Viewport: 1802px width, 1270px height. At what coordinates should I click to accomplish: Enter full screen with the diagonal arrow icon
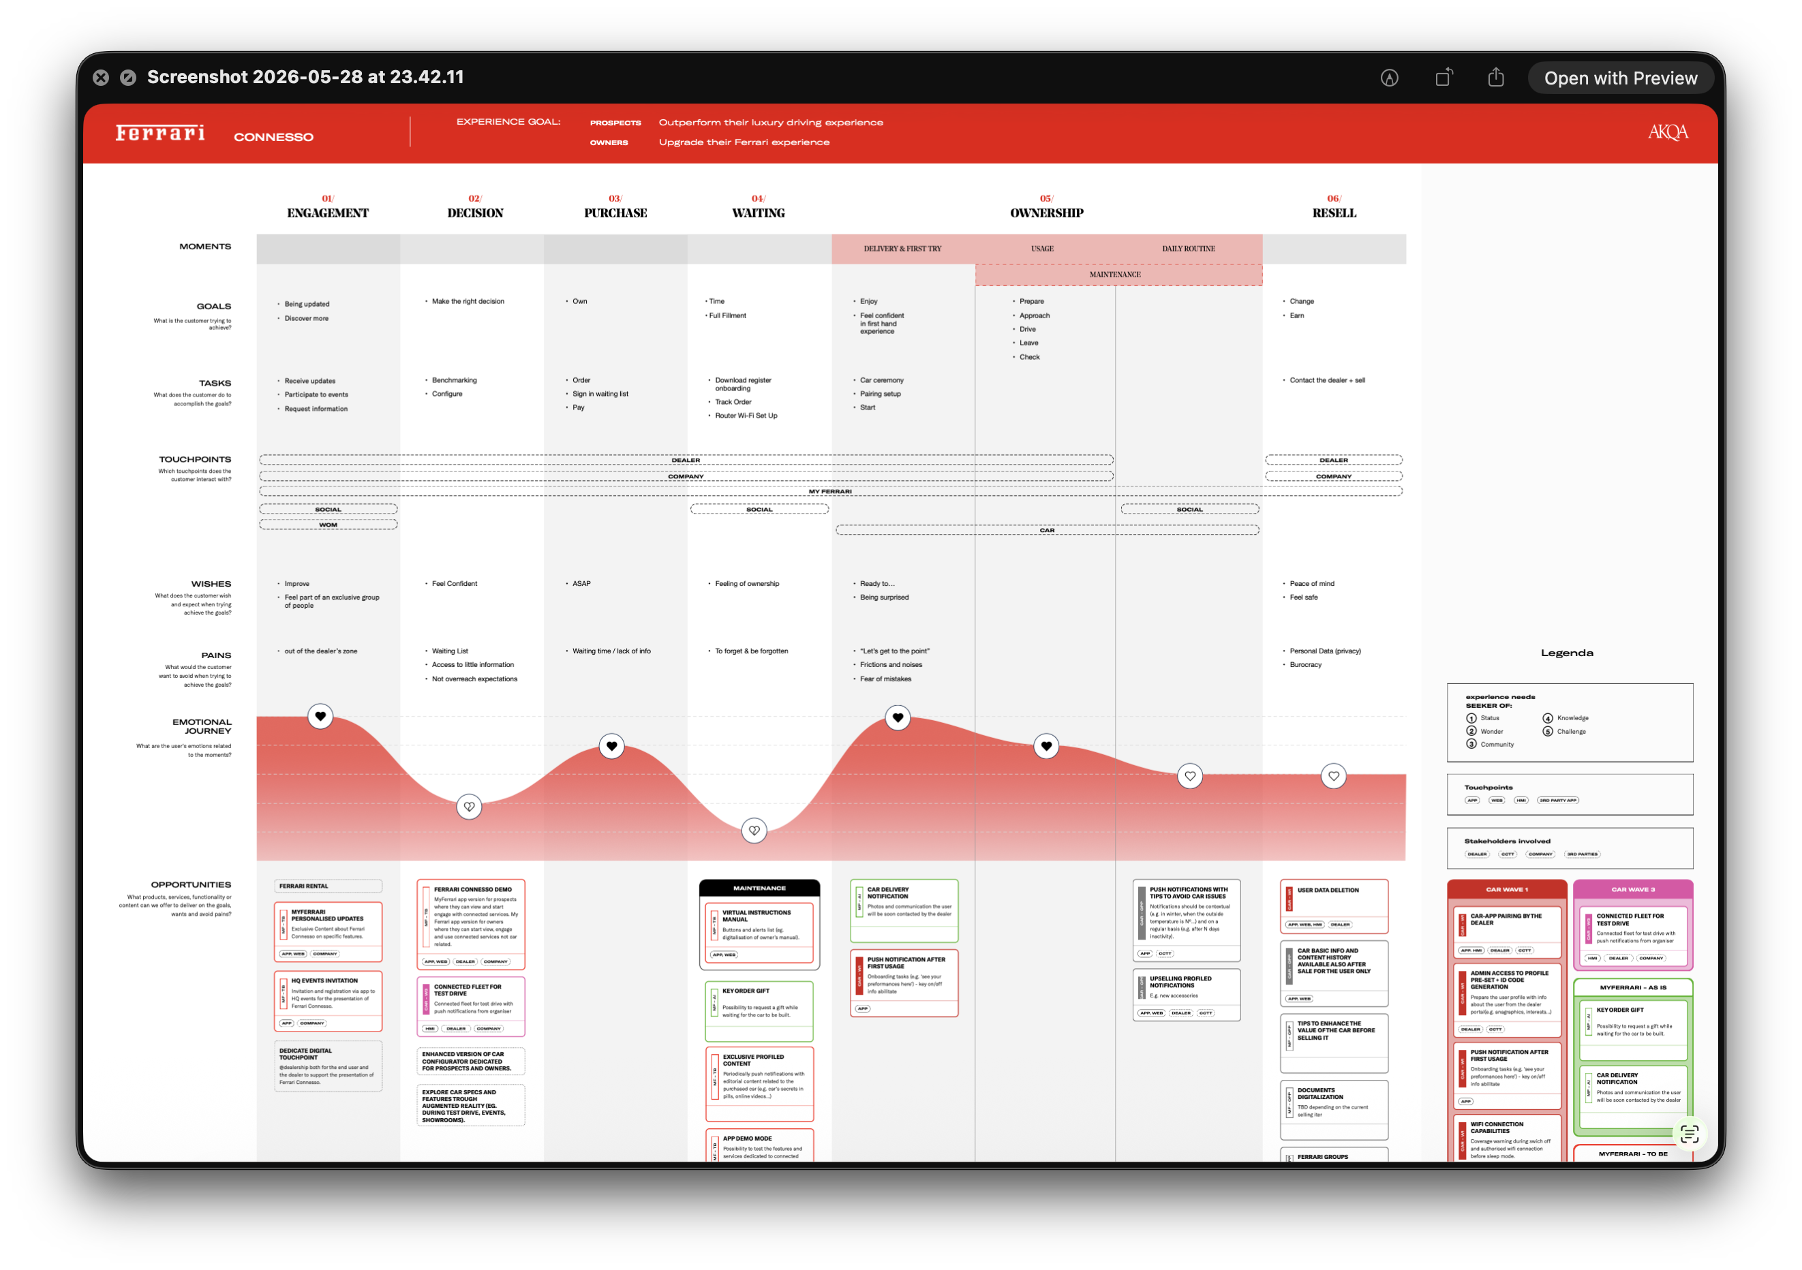click(x=128, y=78)
